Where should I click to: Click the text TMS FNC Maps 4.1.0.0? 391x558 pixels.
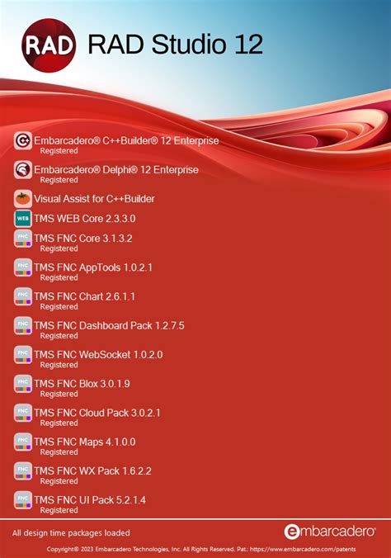pyautogui.click(x=85, y=442)
